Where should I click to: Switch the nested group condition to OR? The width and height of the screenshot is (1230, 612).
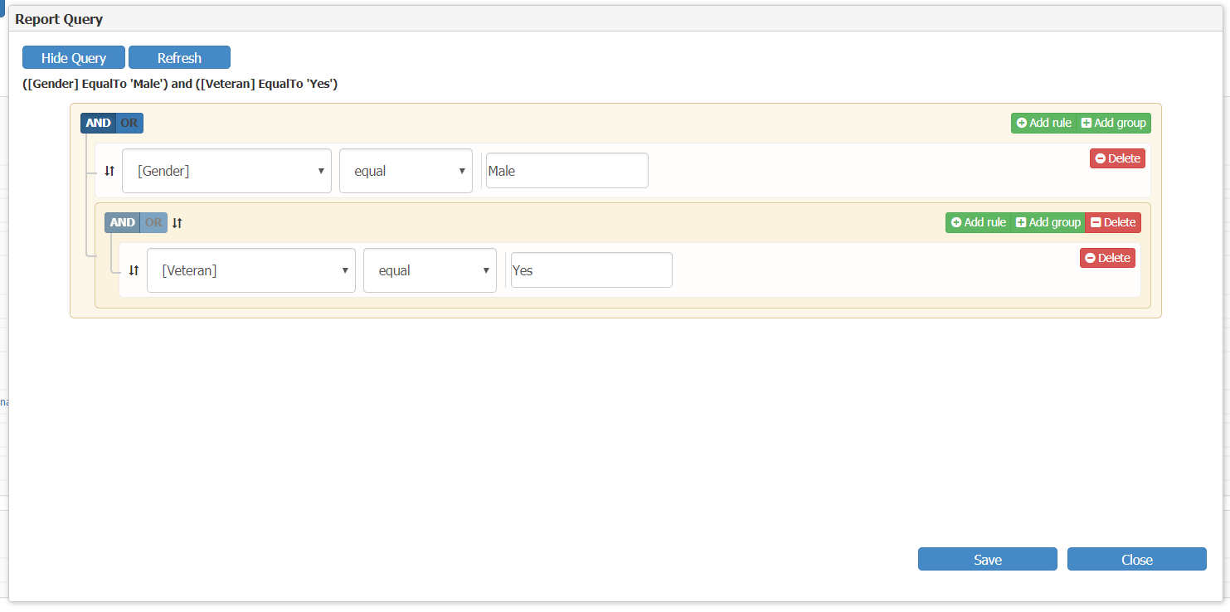point(153,222)
